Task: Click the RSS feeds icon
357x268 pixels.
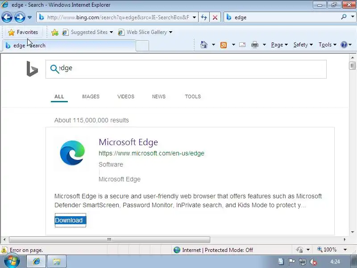Action: click(224, 45)
